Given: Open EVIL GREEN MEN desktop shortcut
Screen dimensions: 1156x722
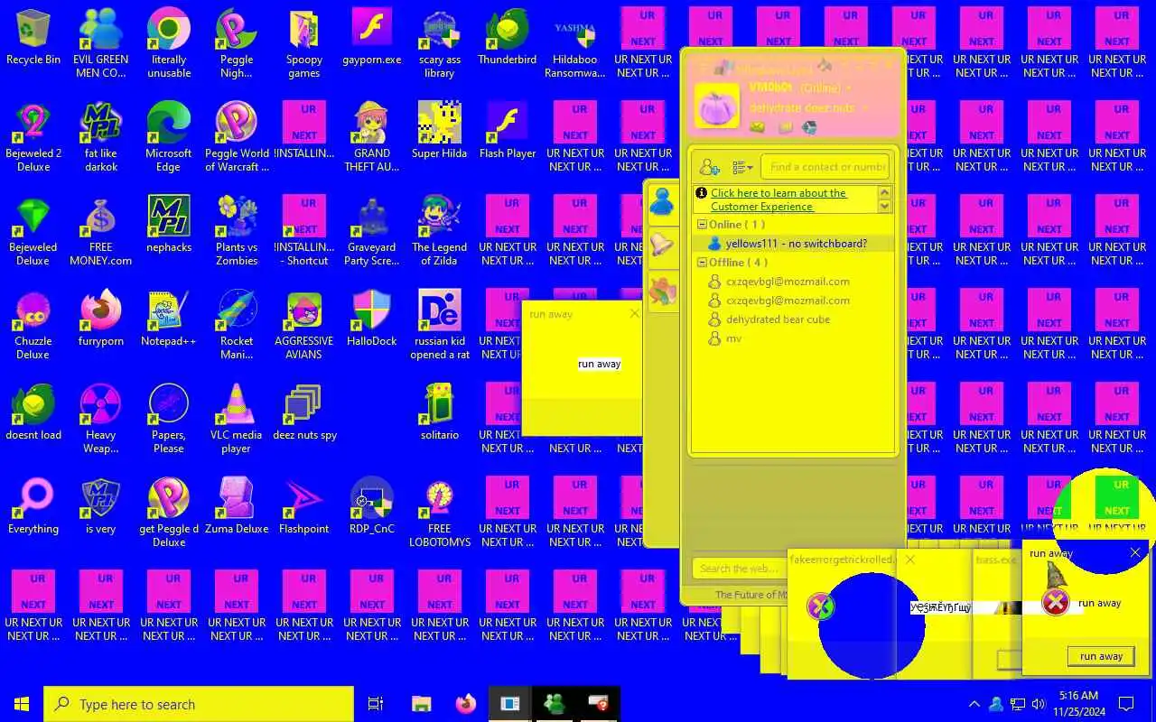Looking at the screenshot, I should click(100, 43).
